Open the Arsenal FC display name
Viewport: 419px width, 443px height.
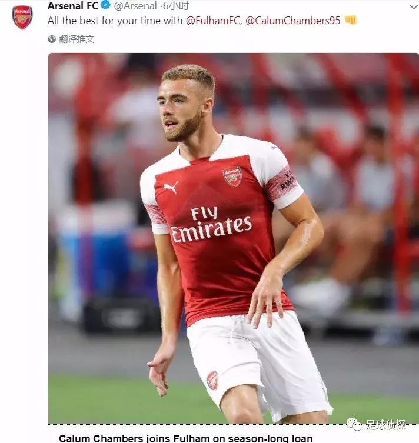coord(72,6)
